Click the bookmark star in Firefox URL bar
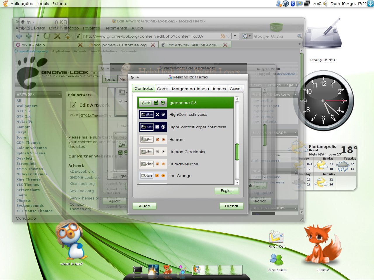Viewport: 374px width, 280px height. click(x=228, y=36)
